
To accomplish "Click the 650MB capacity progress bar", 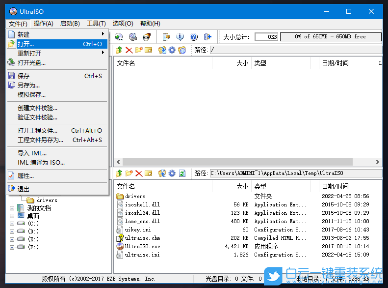I will coord(331,37).
